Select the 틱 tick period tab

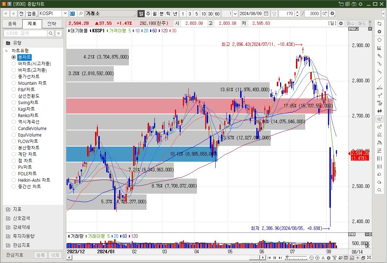(168, 14)
